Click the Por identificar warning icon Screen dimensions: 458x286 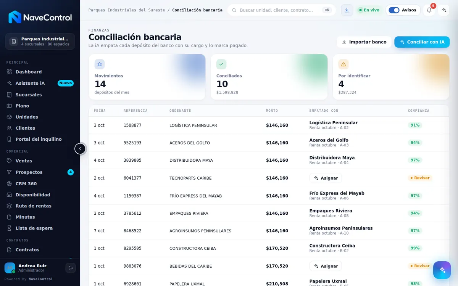[343, 64]
